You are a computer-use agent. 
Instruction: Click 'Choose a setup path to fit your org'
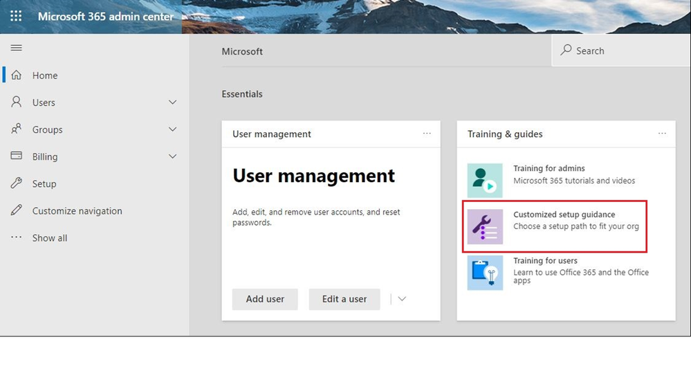pyautogui.click(x=576, y=226)
